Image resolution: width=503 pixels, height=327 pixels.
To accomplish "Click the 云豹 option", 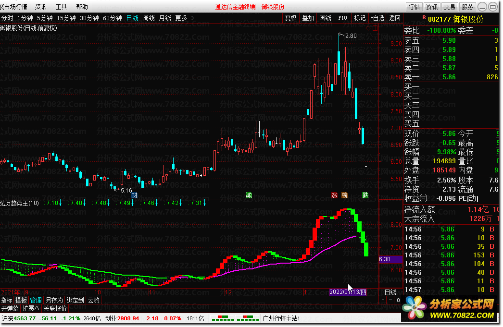I will click(x=94, y=301).
